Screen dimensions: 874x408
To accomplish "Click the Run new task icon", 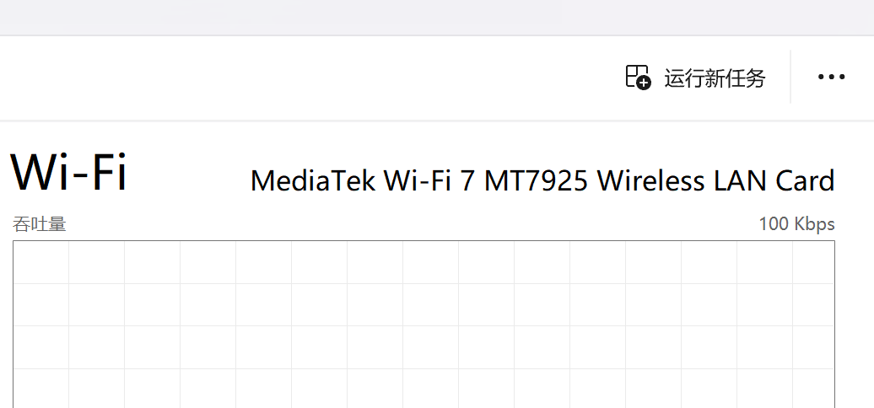I will (638, 77).
